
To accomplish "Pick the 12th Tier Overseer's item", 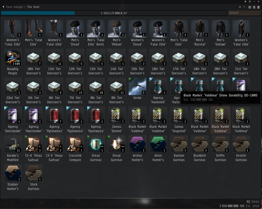I will 75,62.
